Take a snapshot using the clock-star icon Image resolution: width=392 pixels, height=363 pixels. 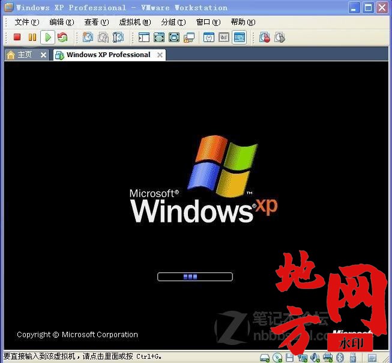[x=88, y=37]
